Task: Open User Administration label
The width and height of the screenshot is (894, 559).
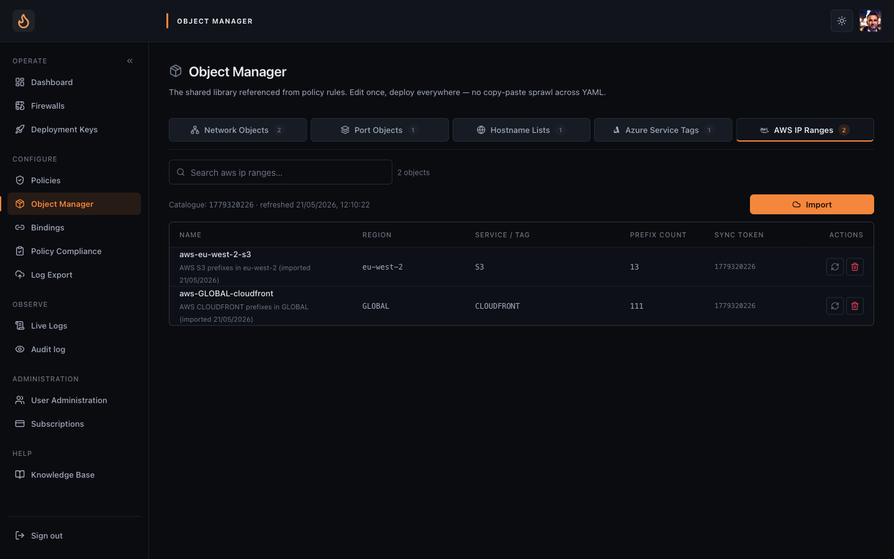Action: pyautogui.click(x=69, y=400)
